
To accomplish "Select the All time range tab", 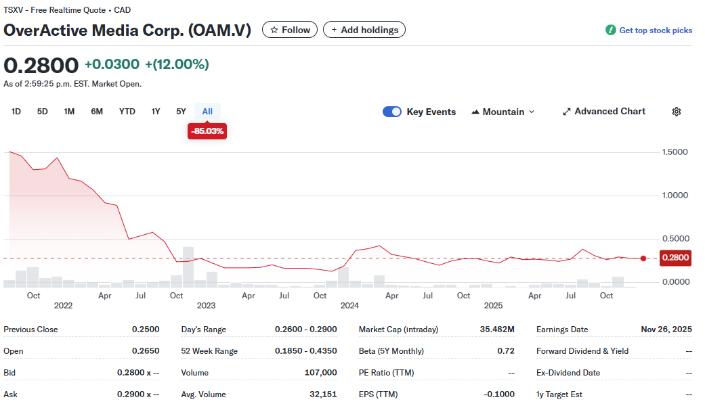I will 207,112.
